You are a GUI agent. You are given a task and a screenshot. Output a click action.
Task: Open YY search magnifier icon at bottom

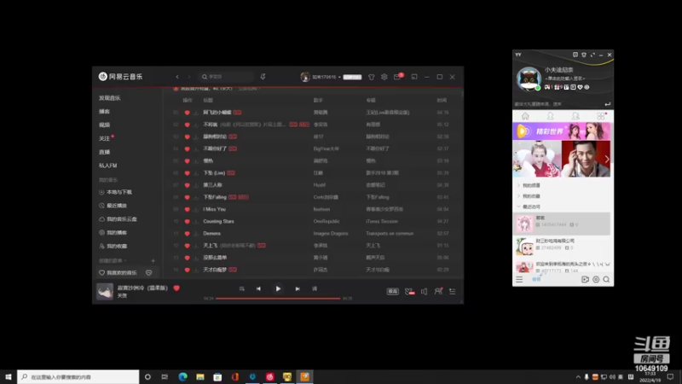pyautogui.click(x=606, y=280)
